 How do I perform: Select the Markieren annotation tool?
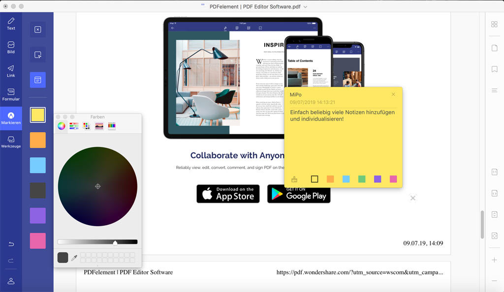tap(11, 118)
